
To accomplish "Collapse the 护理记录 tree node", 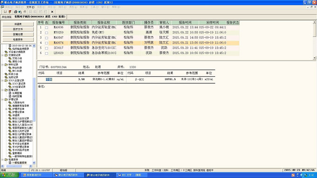I will click(3, 99).
